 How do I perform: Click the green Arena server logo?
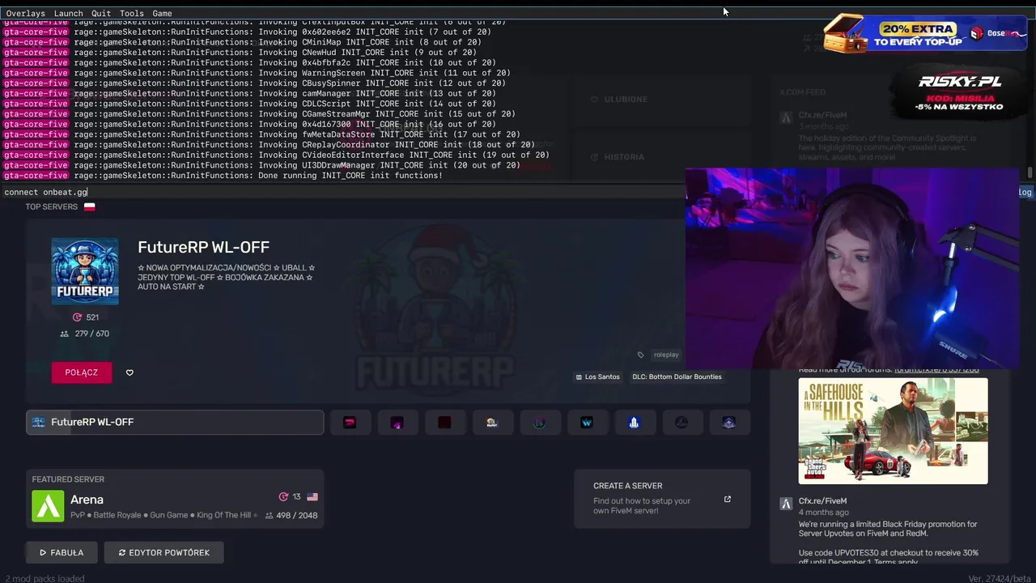coord(48,506)
